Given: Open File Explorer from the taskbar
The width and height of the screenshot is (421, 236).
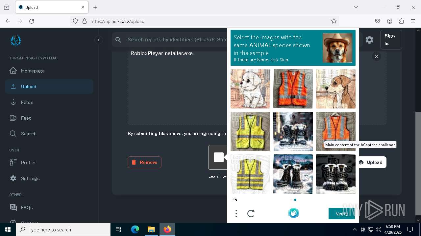Looking at the screenshot, I should coord(151,229).
